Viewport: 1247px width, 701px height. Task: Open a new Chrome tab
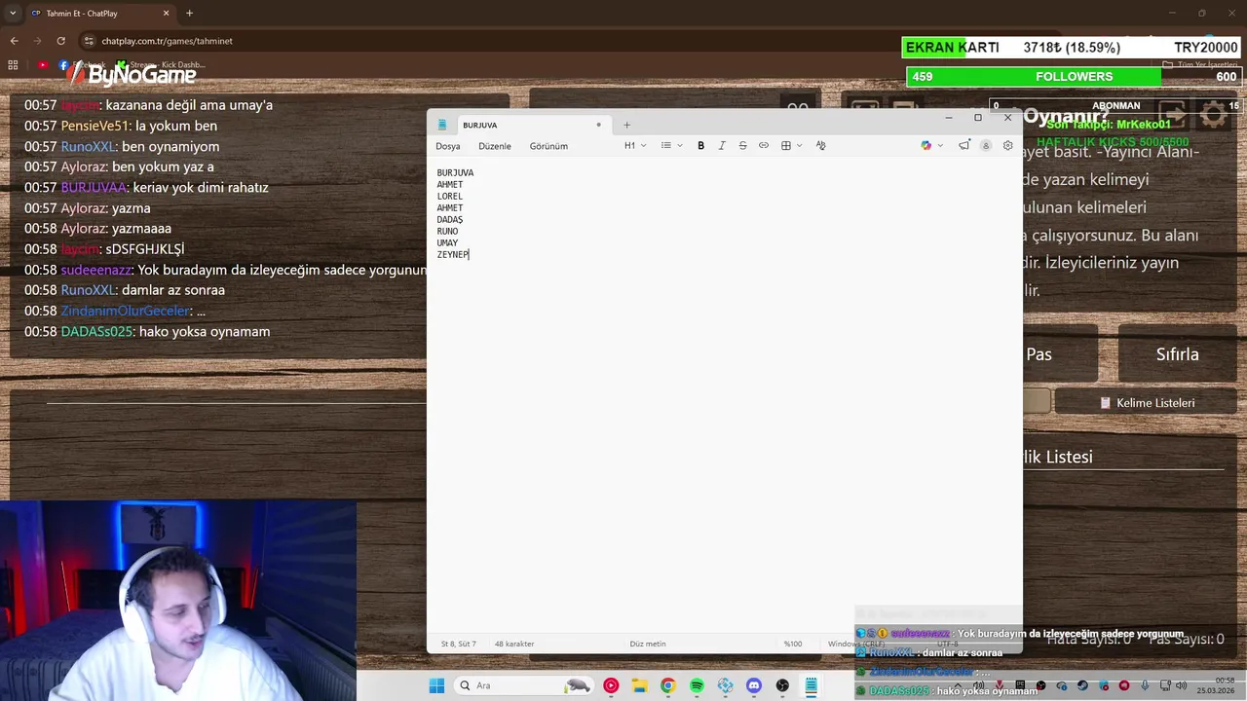coord(189,14)
